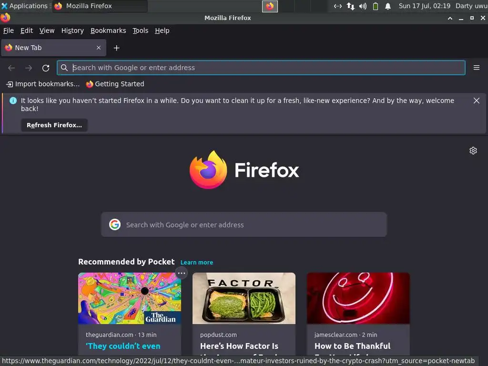Click the info icon in notification bar
488x366 pixels.
[x=13, y=101]
